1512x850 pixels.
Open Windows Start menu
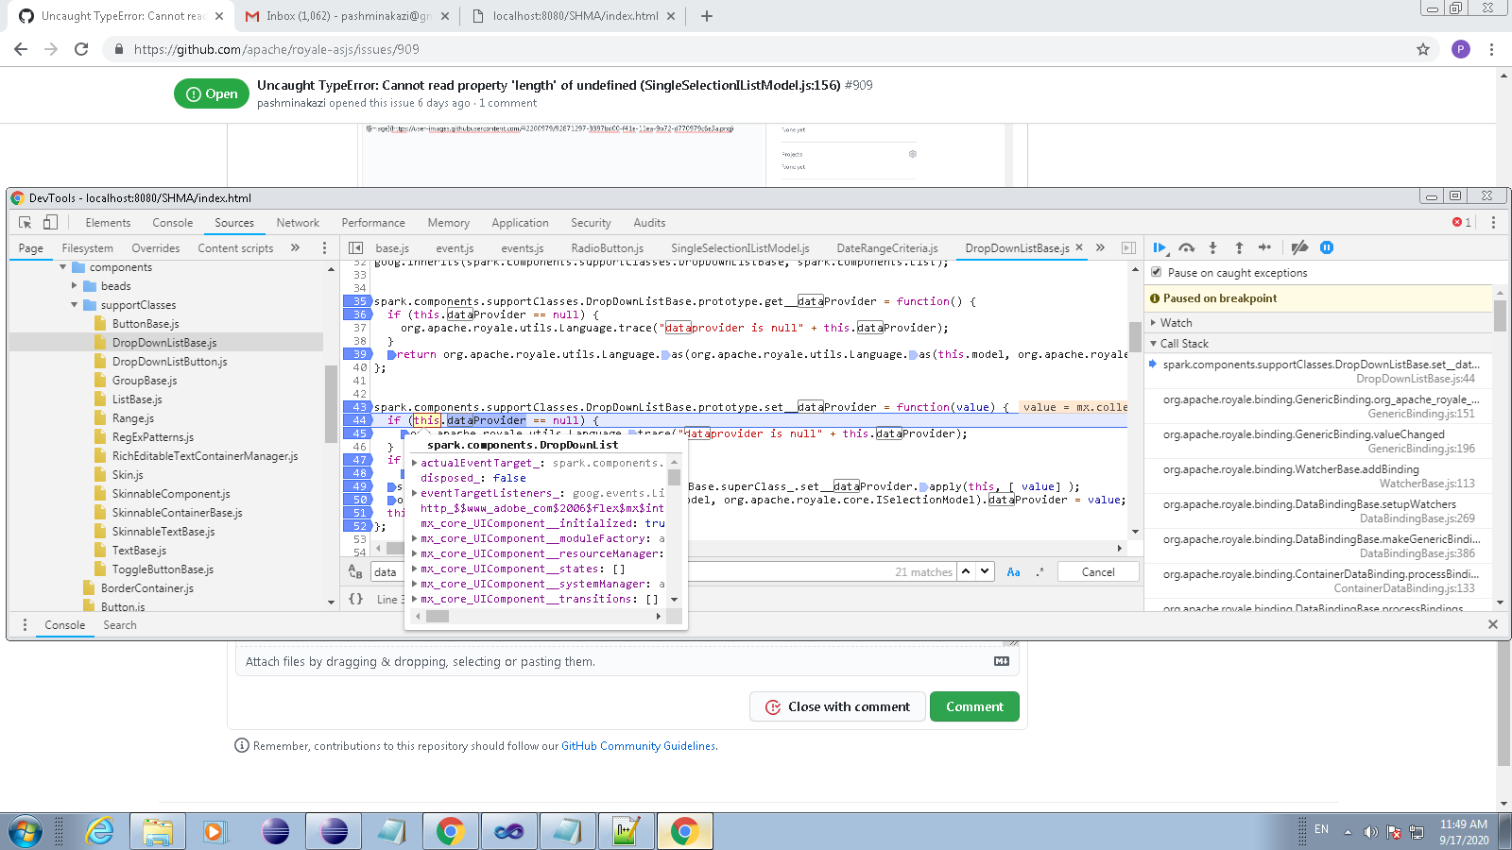[x=26, y=832]
